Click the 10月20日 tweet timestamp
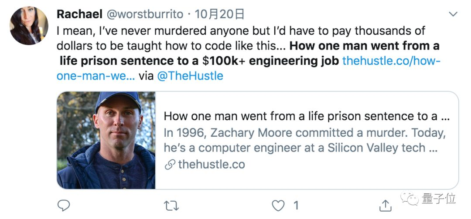Viewport: 471px width, 219px height. pos(219,14)
